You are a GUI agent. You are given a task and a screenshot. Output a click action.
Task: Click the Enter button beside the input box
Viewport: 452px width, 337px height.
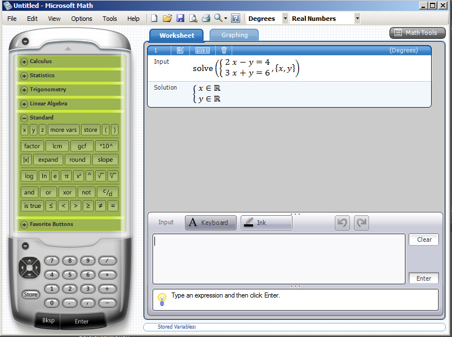424,278
